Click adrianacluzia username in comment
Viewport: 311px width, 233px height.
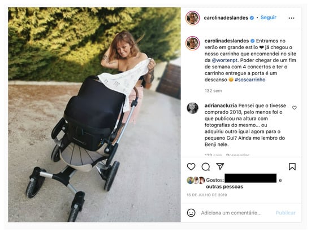(221, 105)
